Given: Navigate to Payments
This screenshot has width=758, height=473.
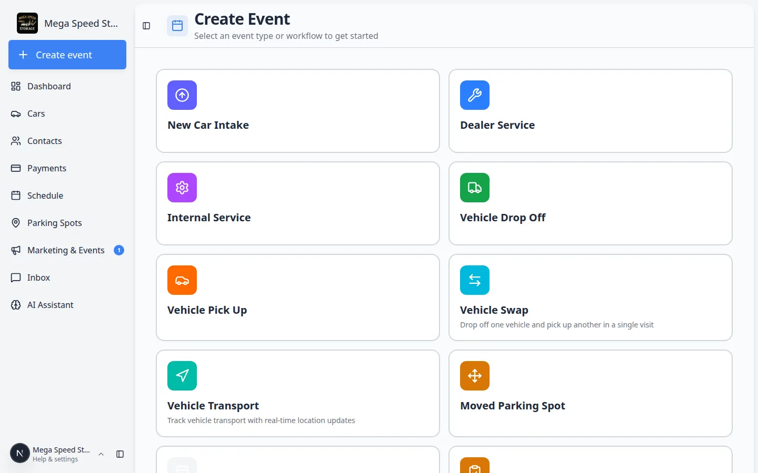Looking at the screenshot, I should [x=67, y=168].
